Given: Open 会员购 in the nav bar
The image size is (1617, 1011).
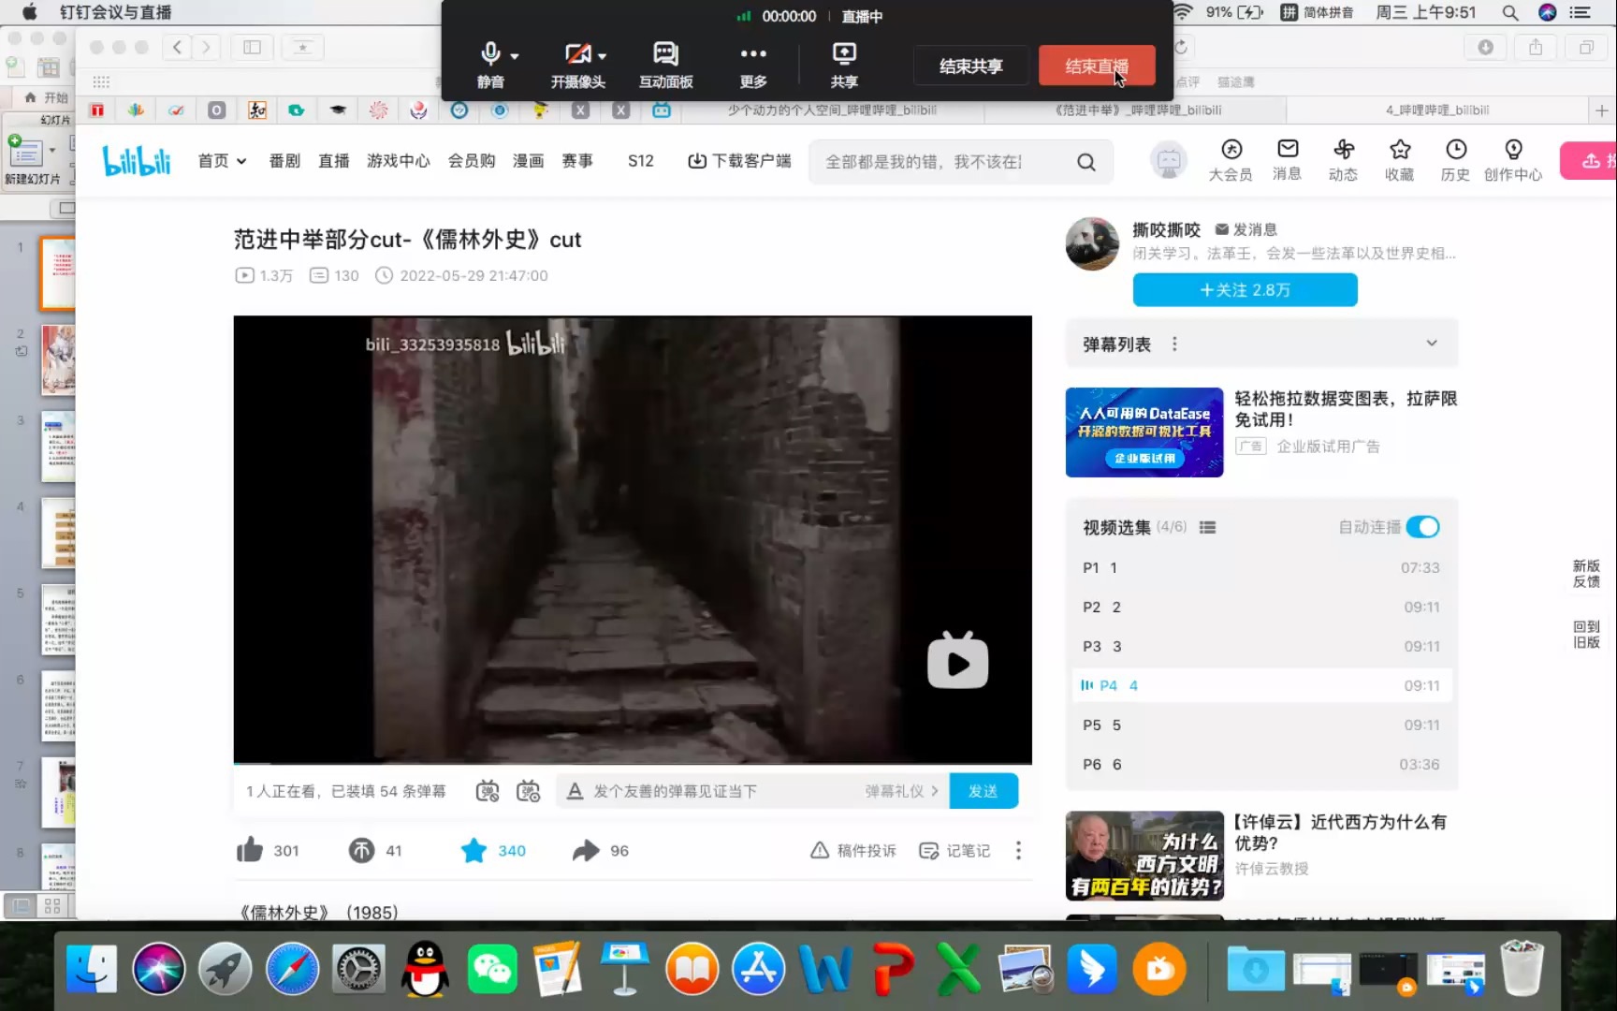Looking at the screenshot, I should tap(472, 161).
